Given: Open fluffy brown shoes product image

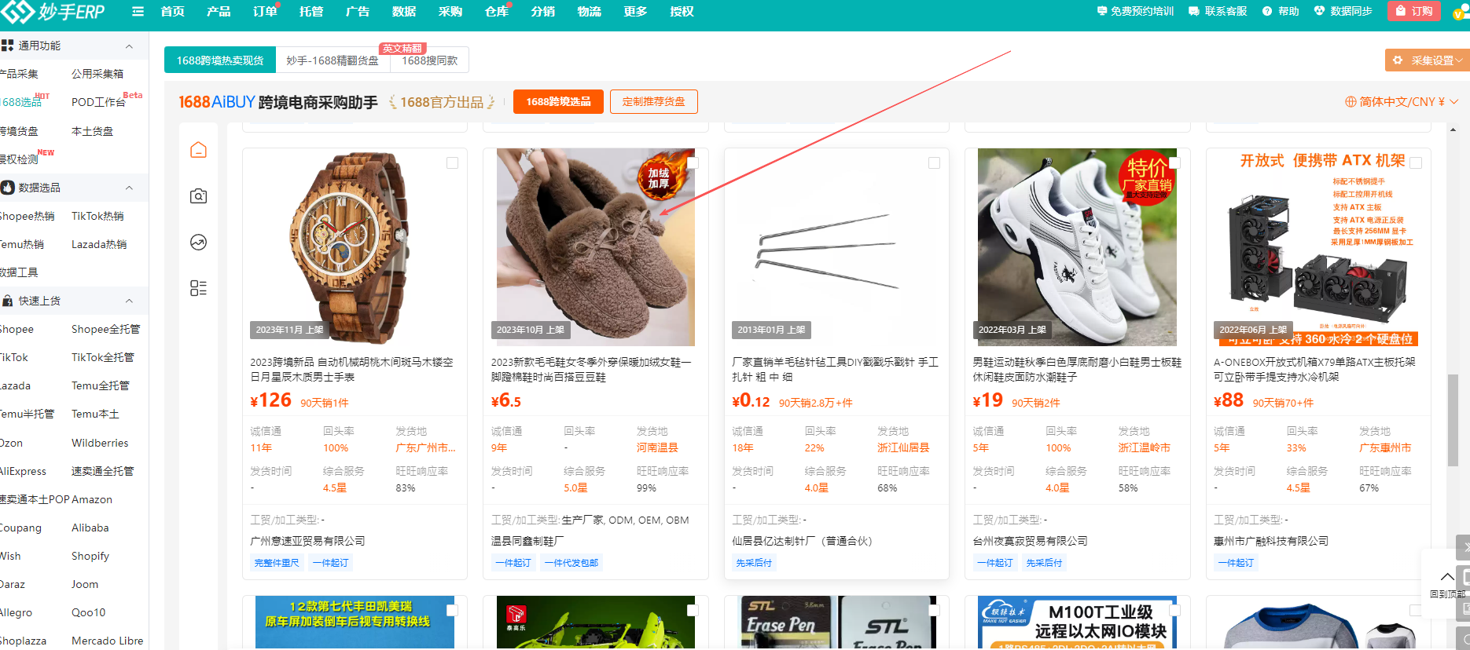Looking at the screenshot, I should point(596,246).
